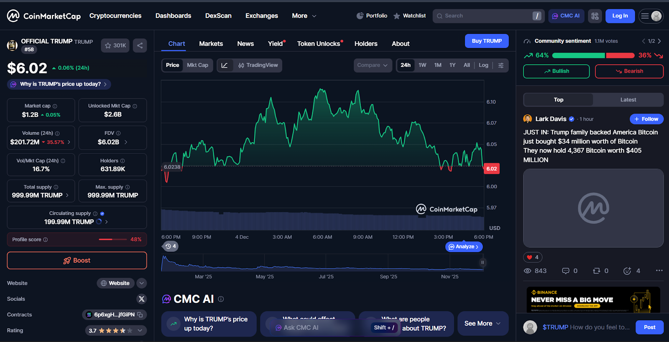
Task: Open the post's three-dot options menu
Action: [x=659, y=271]
